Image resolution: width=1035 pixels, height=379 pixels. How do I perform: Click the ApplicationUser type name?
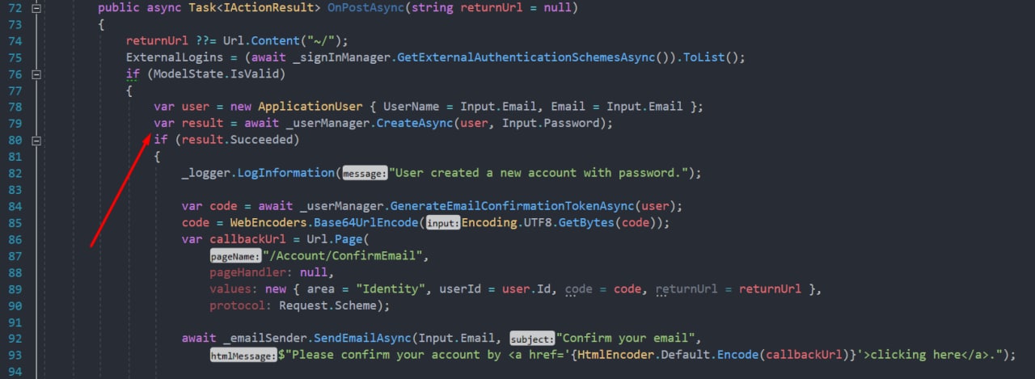click(310, 107)
